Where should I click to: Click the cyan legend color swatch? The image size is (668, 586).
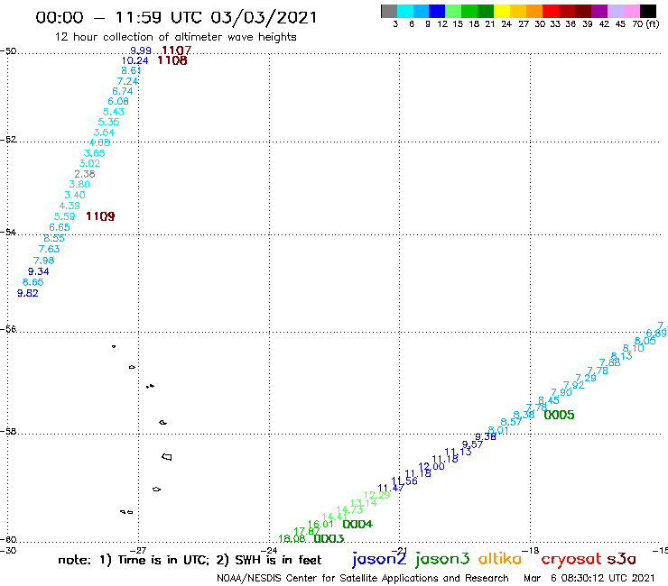404,11
